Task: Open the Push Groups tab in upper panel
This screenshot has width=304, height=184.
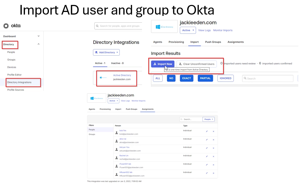Action: point(213,42)
